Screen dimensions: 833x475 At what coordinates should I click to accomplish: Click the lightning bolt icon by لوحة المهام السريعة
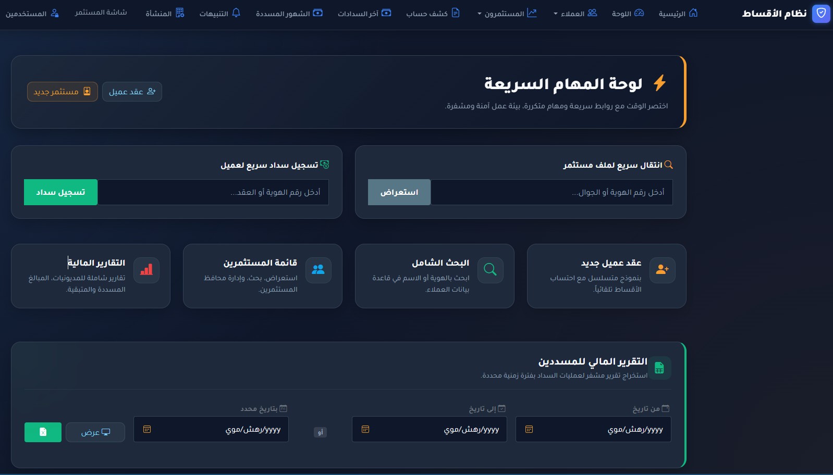[x=660, y=83]
